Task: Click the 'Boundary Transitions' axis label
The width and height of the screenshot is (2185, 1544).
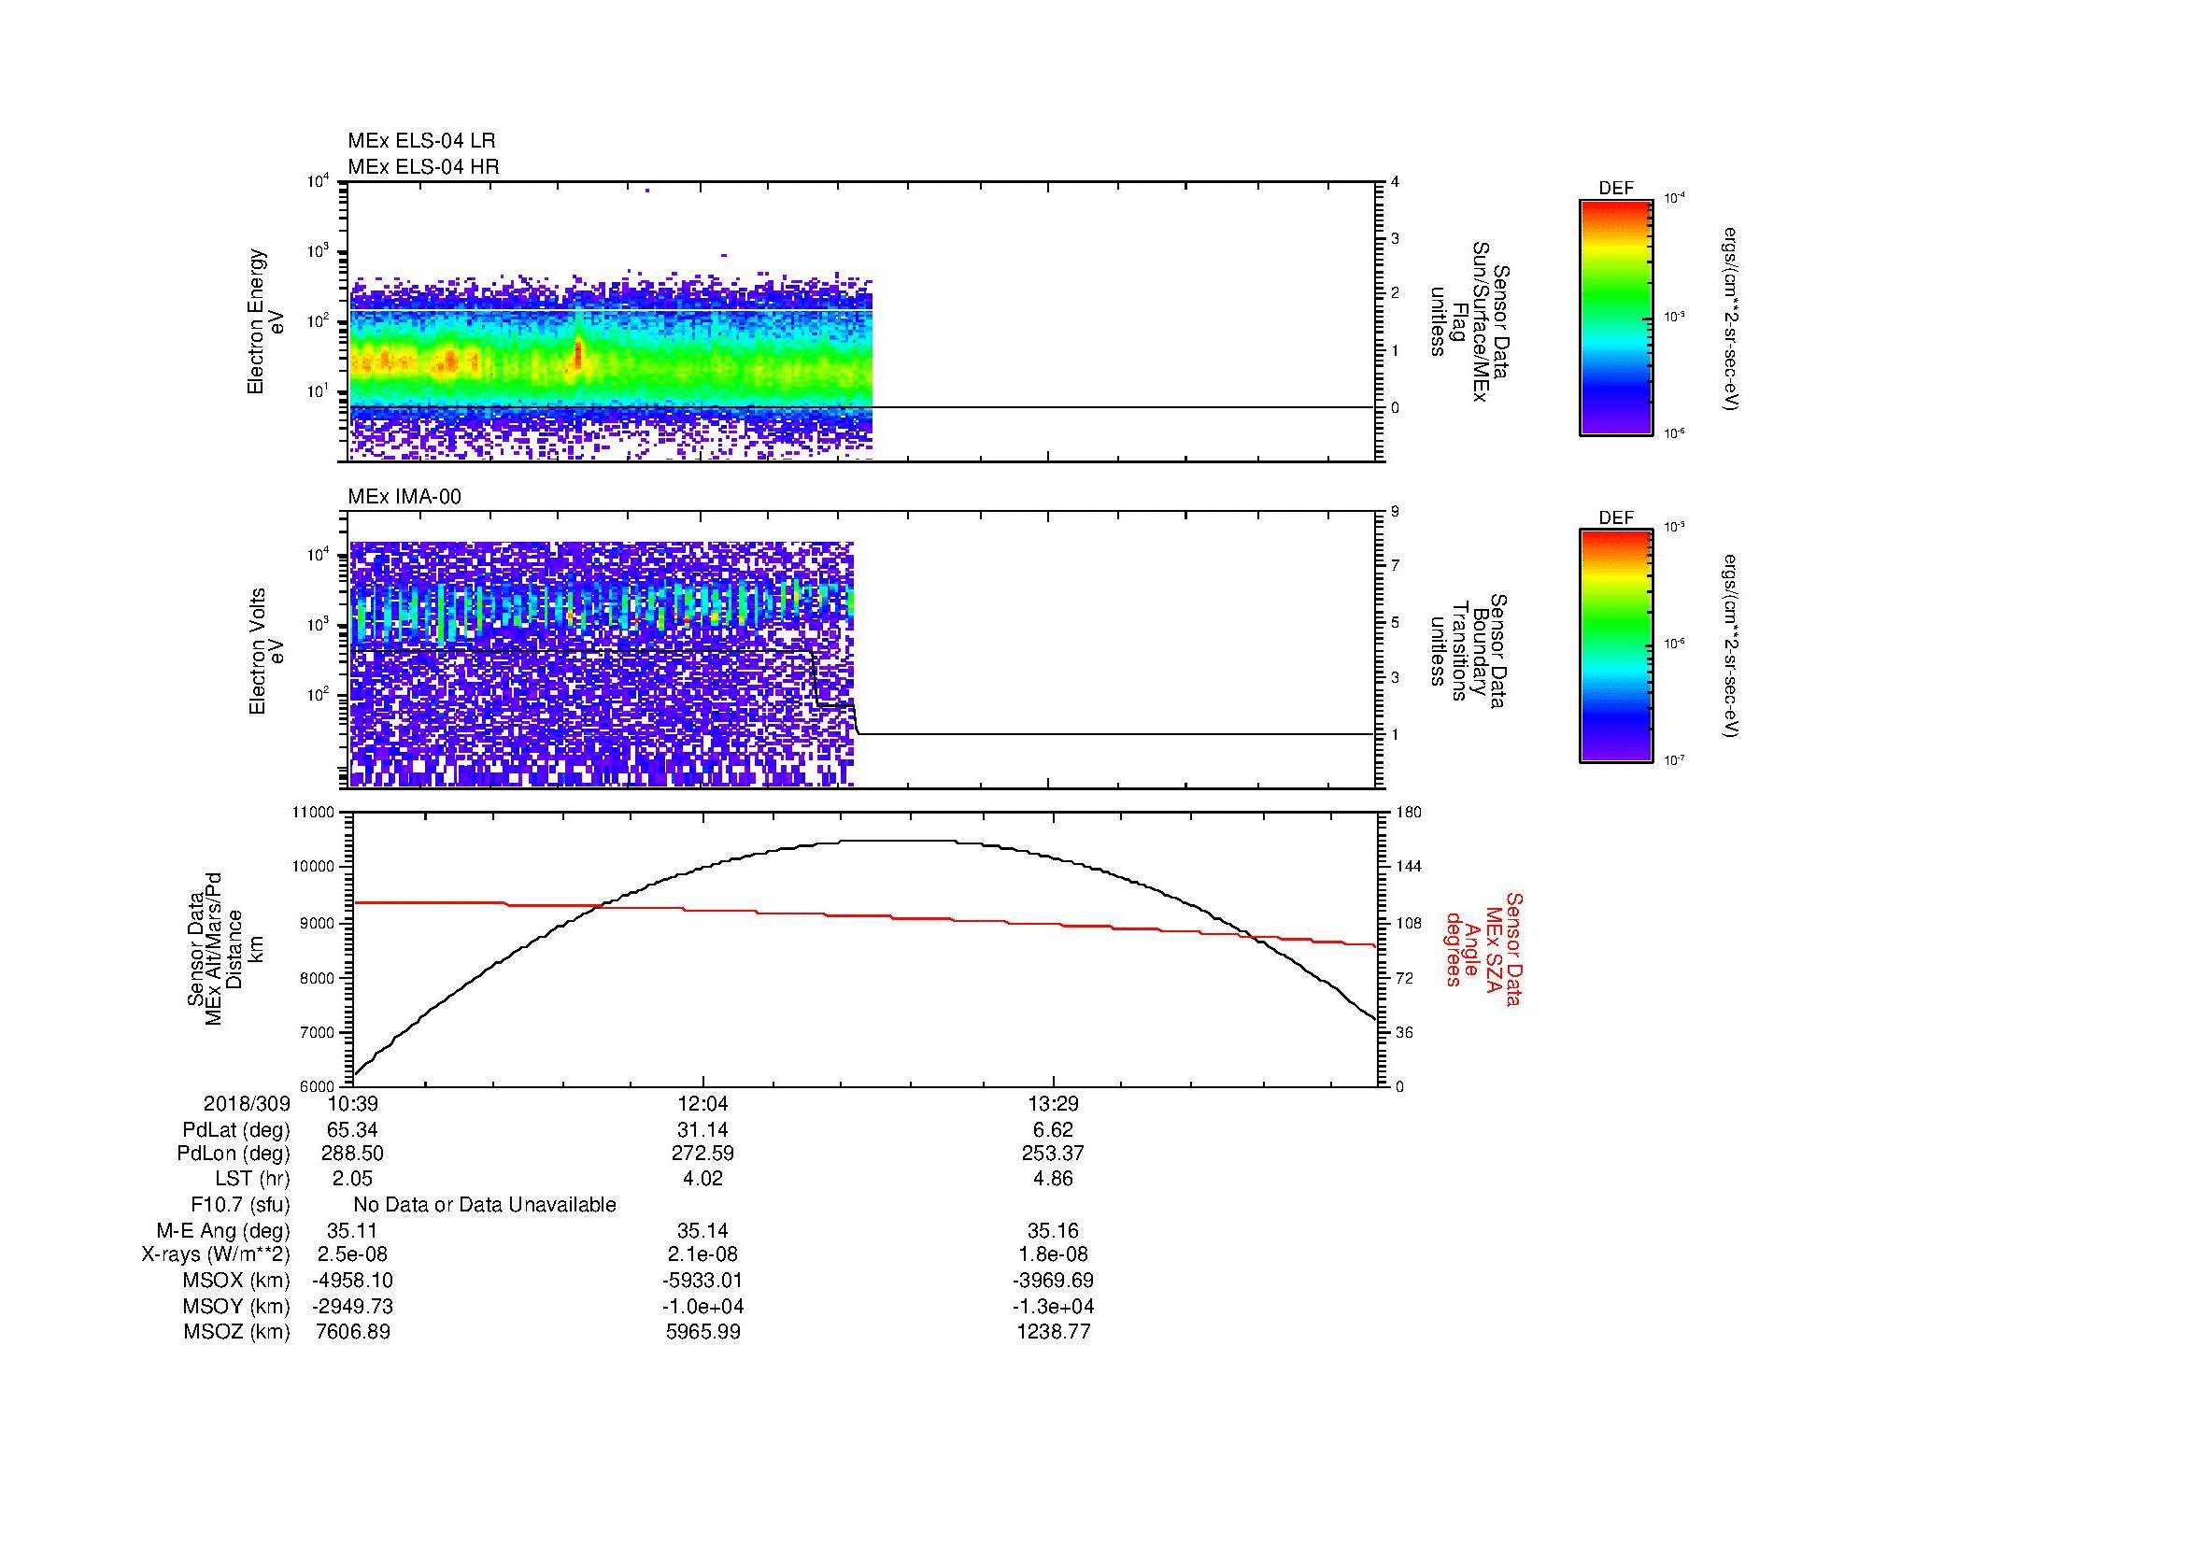Action: pyautogui.click(x=1470, y=651)
